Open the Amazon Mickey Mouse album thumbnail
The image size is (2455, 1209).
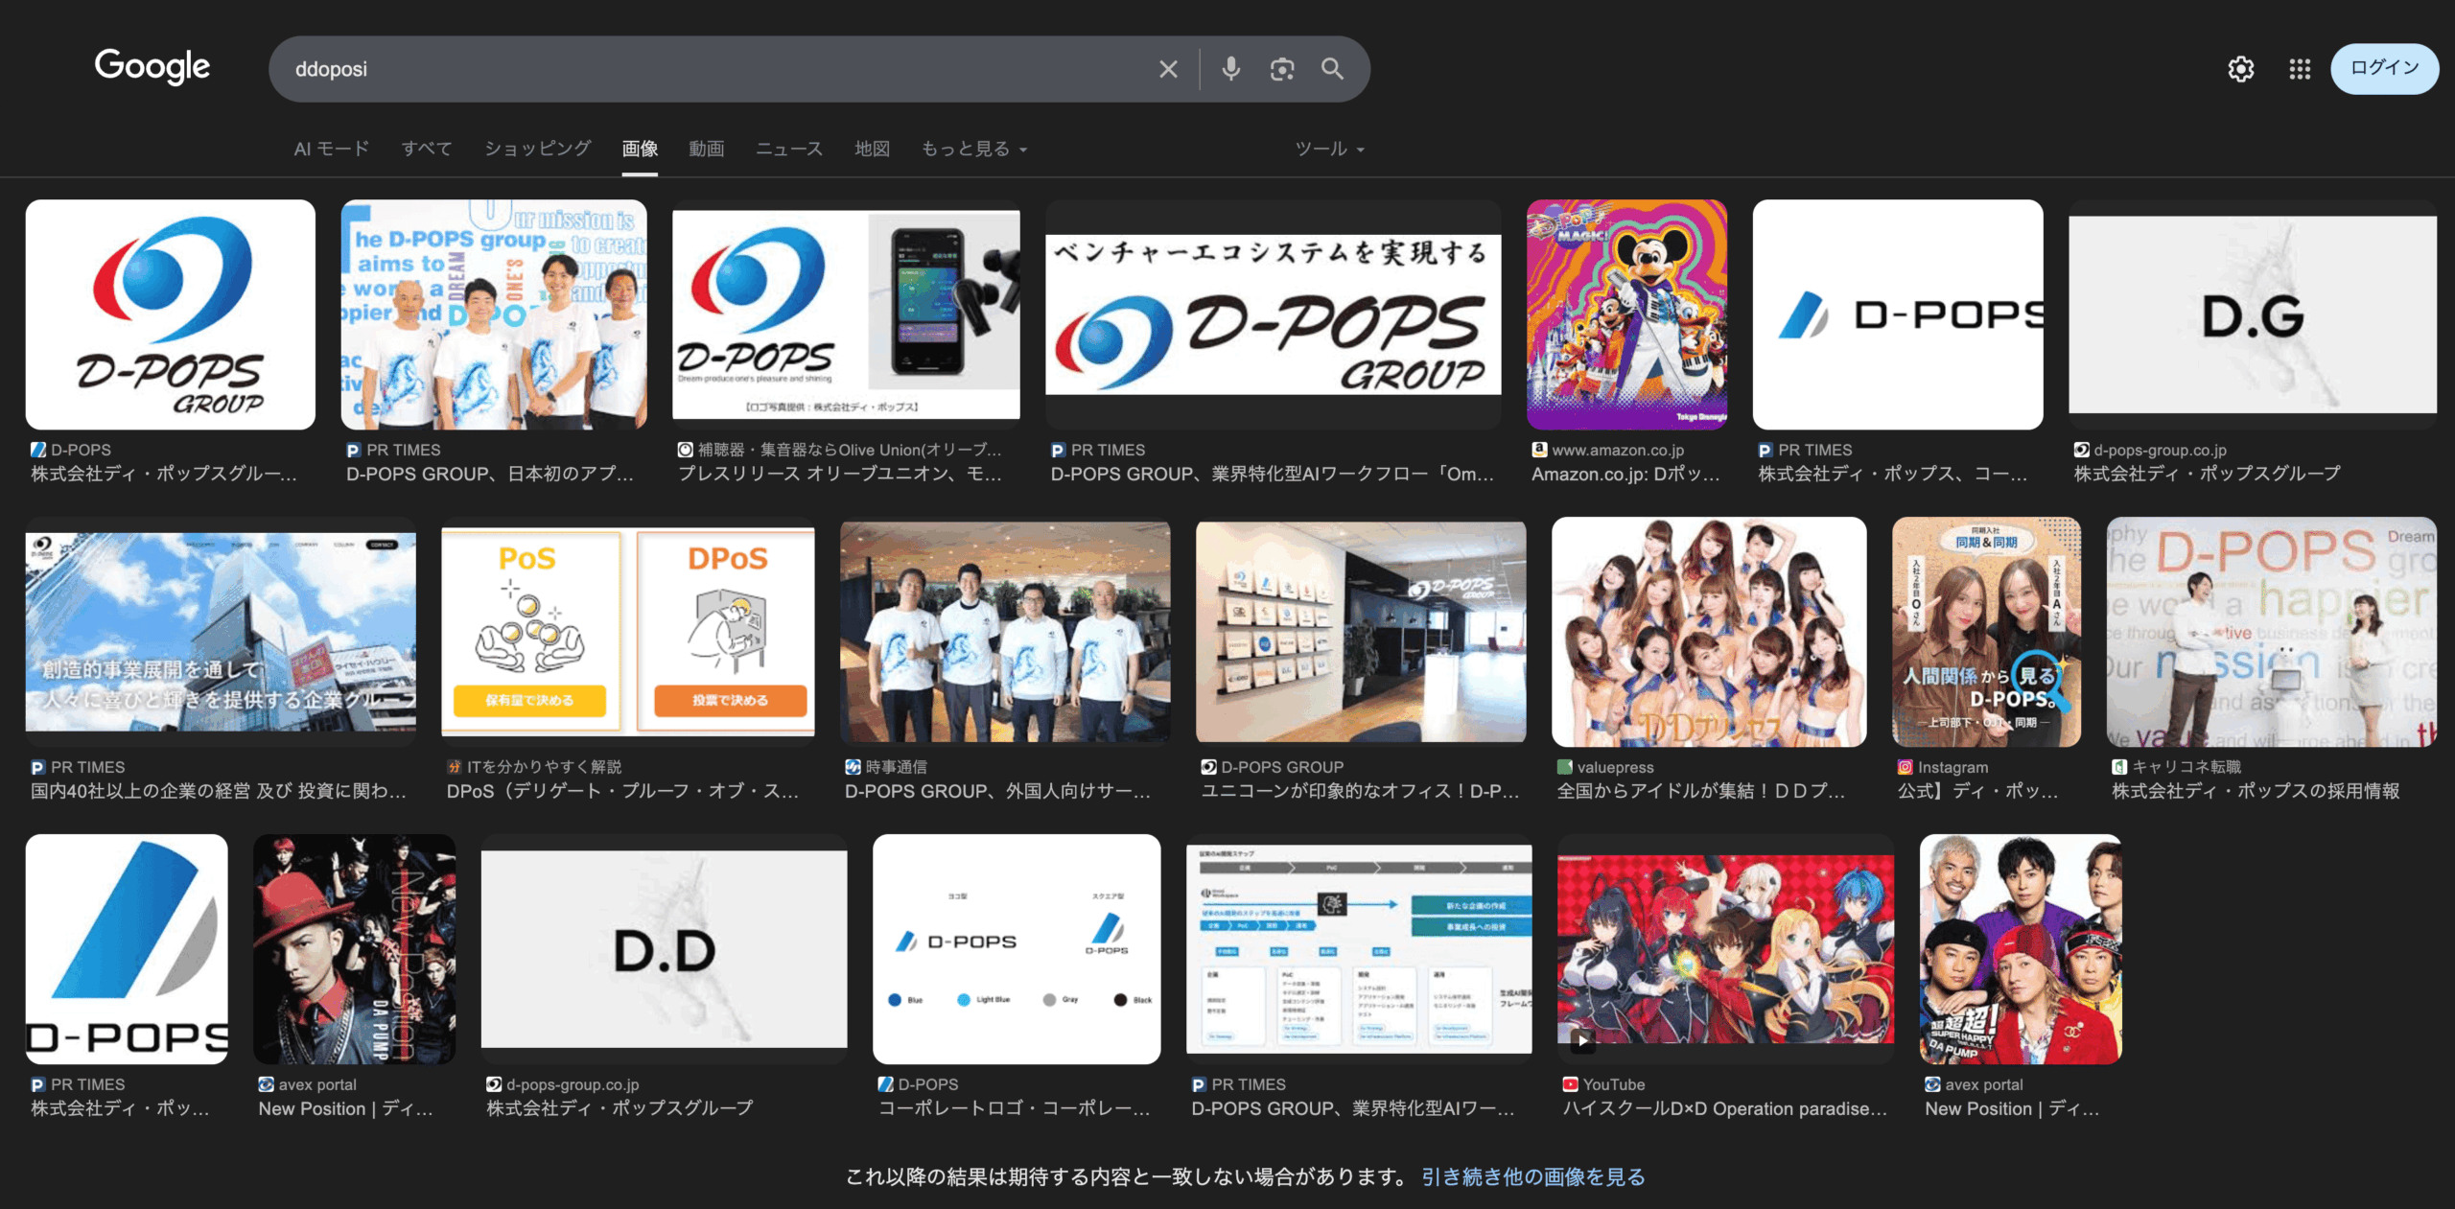pos(1626,314)
